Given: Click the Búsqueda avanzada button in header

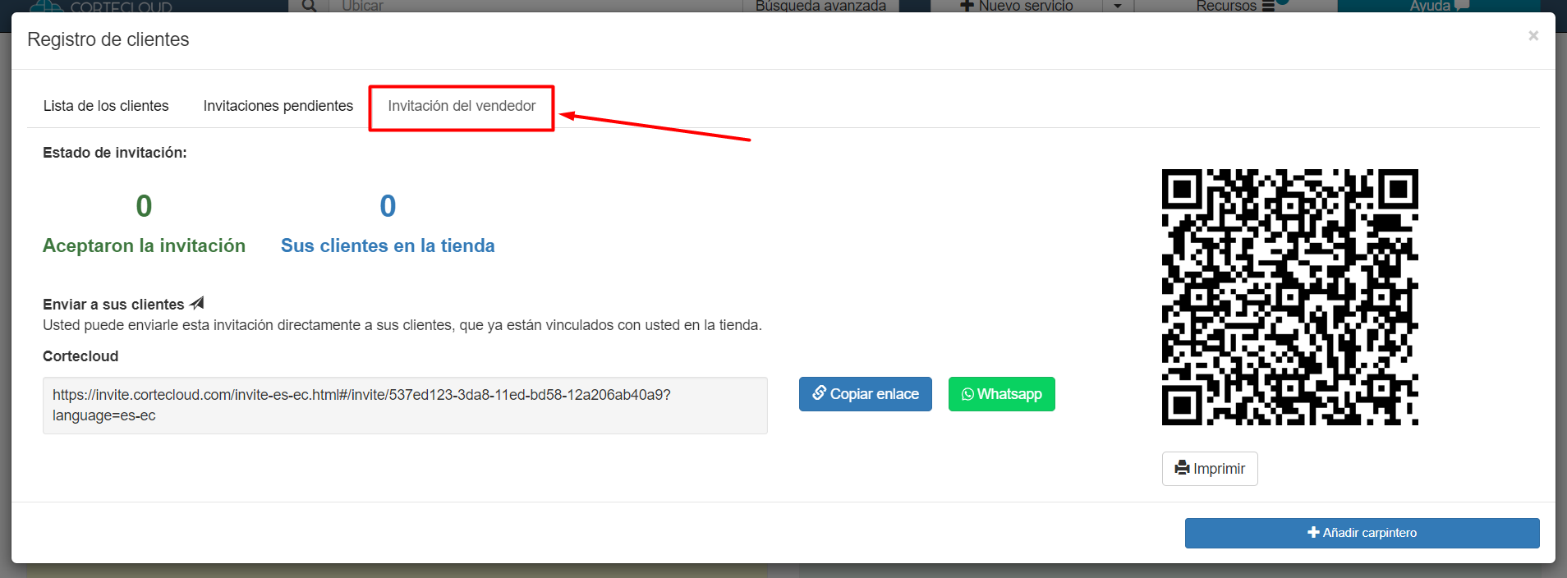Looking at the screenshot, I should click(820, 6).
